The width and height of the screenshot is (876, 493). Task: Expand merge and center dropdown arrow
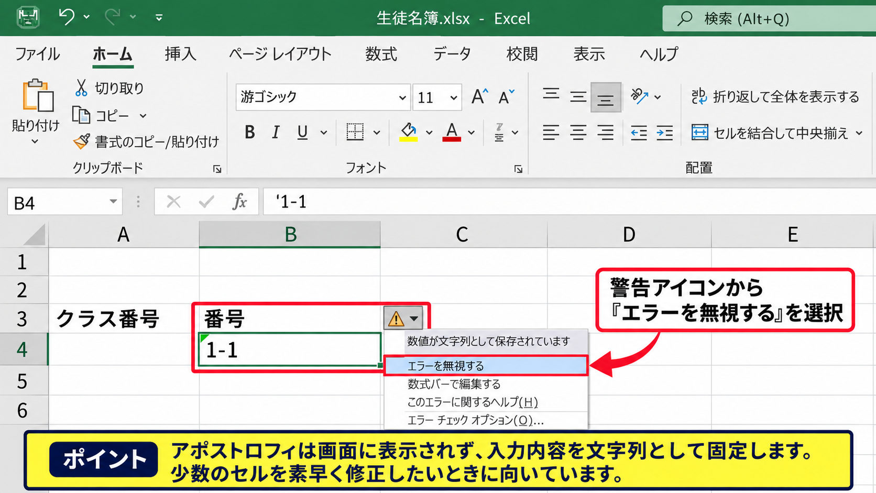pyautogui.click(x=859, y=133)
